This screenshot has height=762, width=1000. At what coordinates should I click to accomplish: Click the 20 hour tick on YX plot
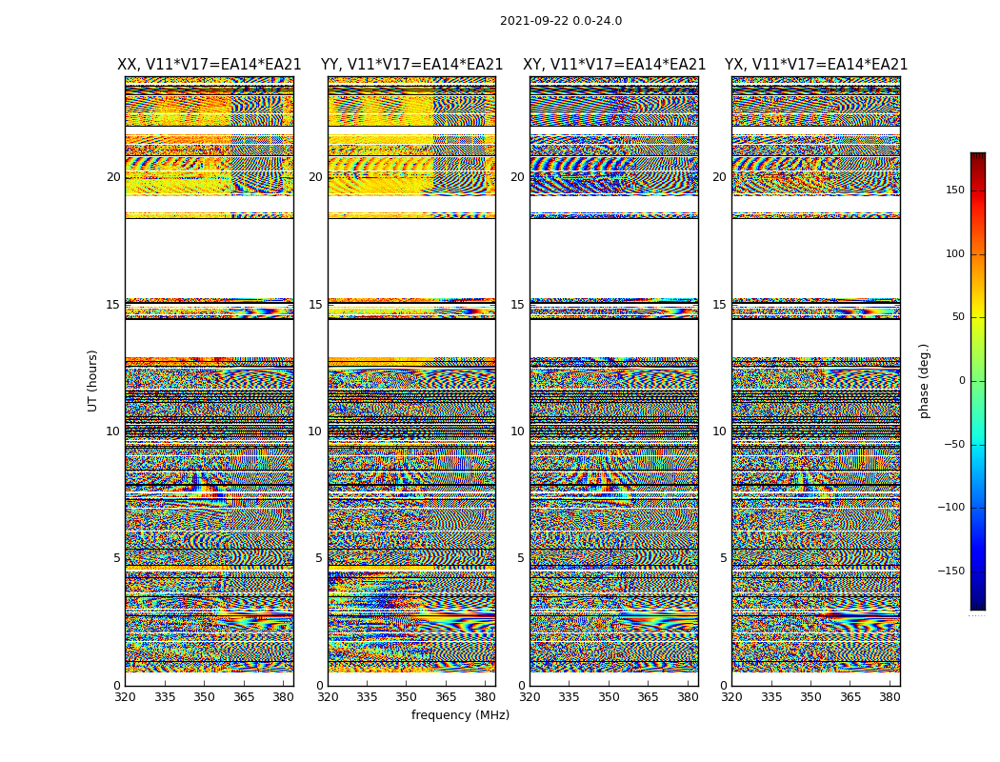(x=720, y=177)
